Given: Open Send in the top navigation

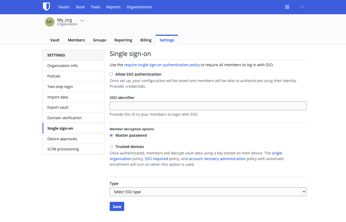Looking at the screenshot, I should click(x=80, y=7).
